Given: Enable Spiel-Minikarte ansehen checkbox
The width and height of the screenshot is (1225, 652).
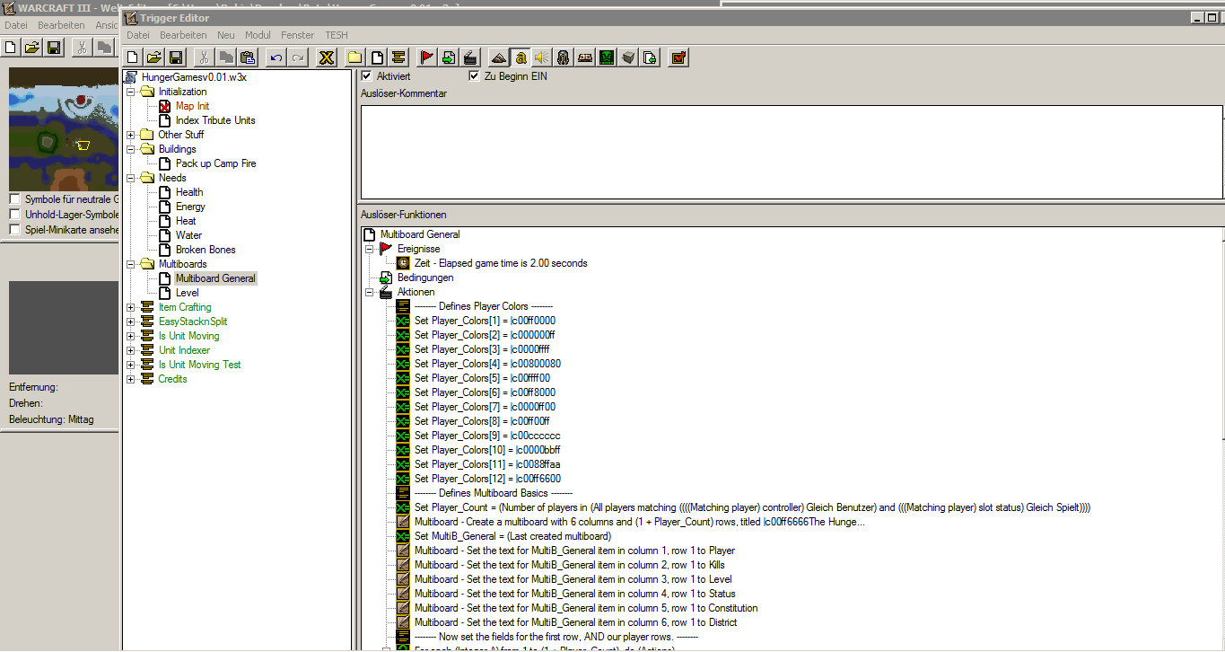Looking at the screenshot, I should [x=14, y=230].
